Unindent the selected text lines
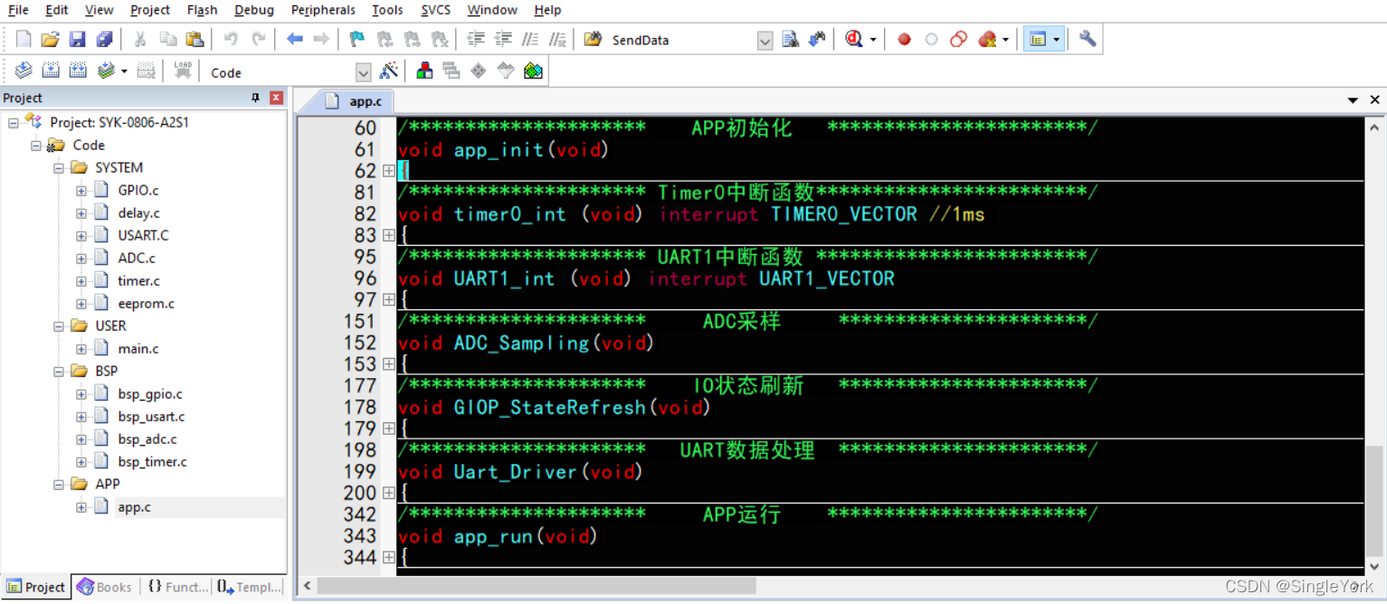Image resolution: width=1387 pixels, height=604 pixels. pyautogui.click(x=504, y=39)
